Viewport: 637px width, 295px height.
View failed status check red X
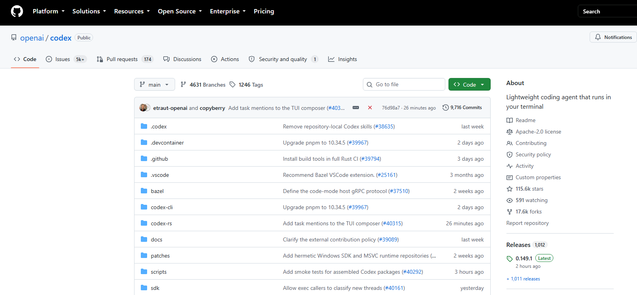coord(370,108)
